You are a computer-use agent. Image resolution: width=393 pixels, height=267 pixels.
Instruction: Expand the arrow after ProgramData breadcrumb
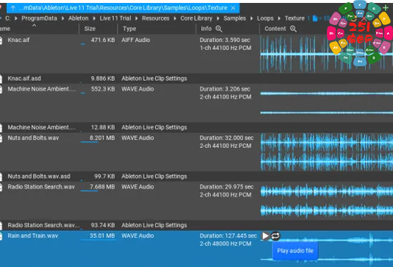pyautogui.click(x=62, y=18)
